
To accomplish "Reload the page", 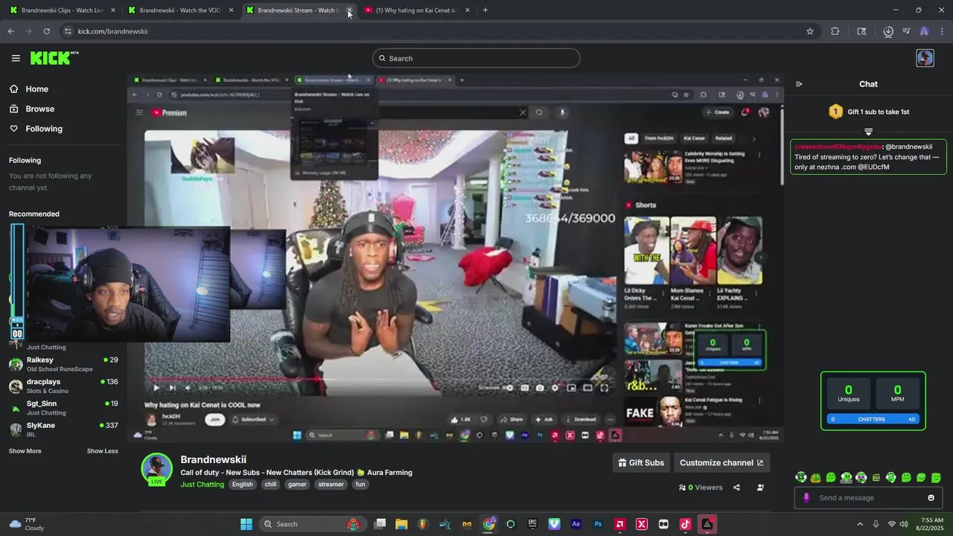I will [x=46, y=31].
